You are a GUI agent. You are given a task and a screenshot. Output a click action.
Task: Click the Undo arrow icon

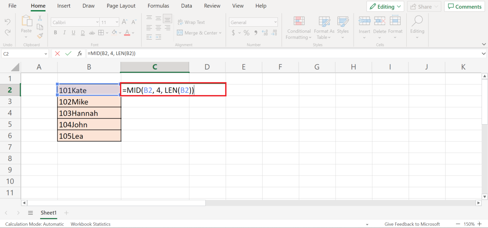coord(8,22)
